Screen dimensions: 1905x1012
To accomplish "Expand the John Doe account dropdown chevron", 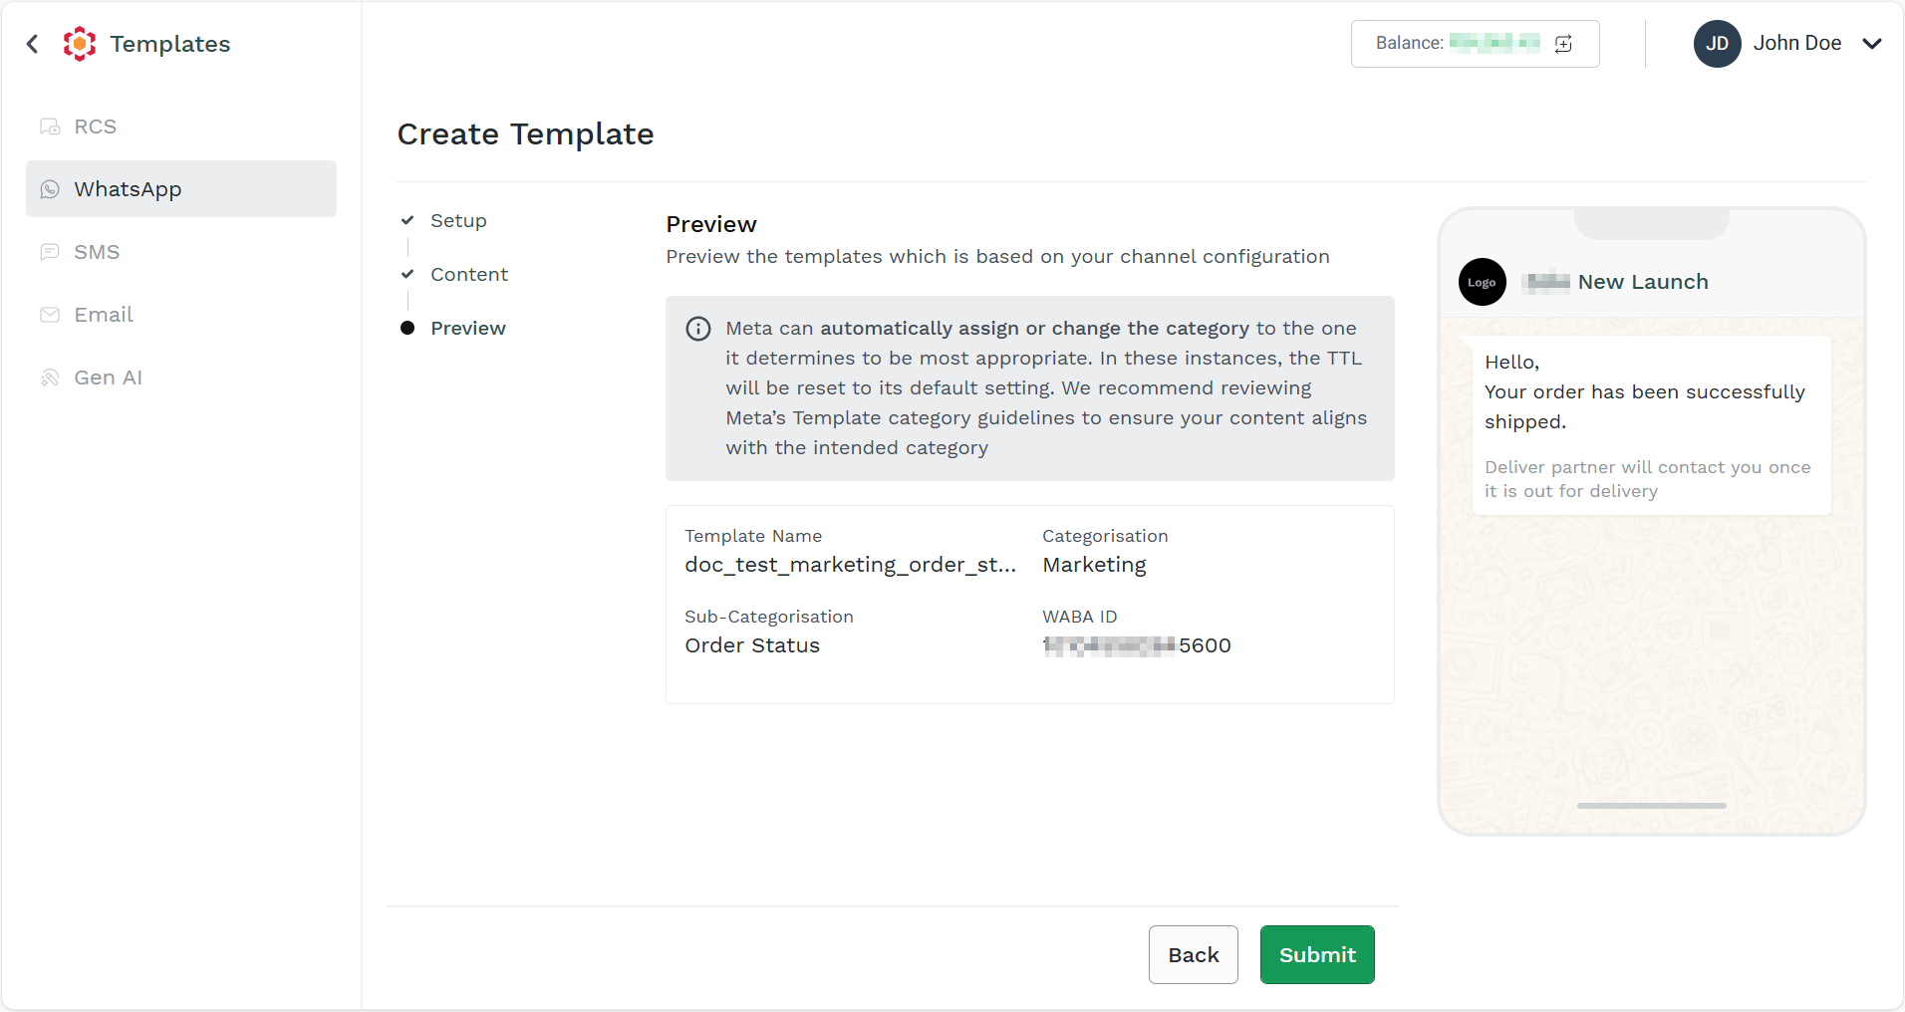I will point(1872,44).
